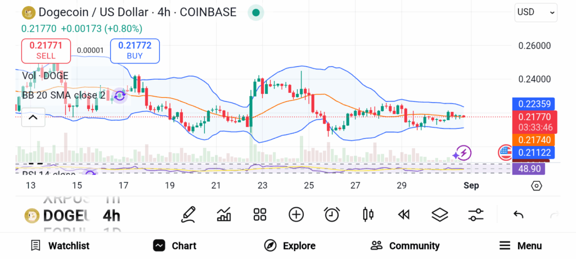Open the drawing tools pencil icon

click(188, 214)
